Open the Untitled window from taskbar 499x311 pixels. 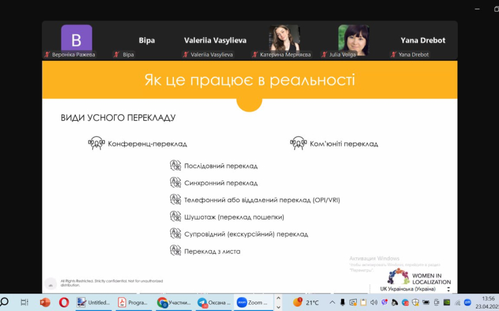point(94,302)
